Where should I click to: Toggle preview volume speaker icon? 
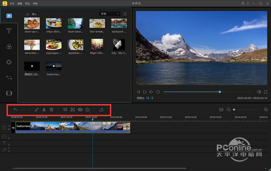click(259, 92)
